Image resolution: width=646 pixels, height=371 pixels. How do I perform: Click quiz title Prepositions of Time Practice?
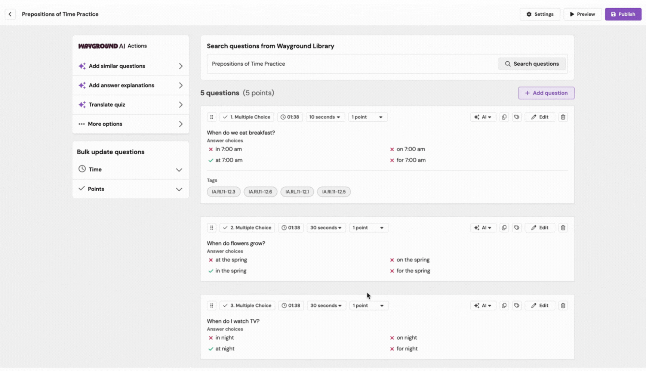point(60,14)
